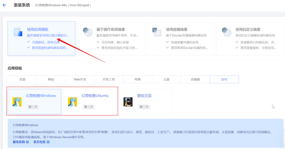Click the Palworld Windows dinosaur icon
Image resolution: width=285 pixels, height=149 pixels.
tap(17, 102)
